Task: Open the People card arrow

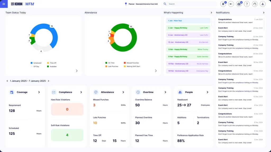Action: coord(207,92)
